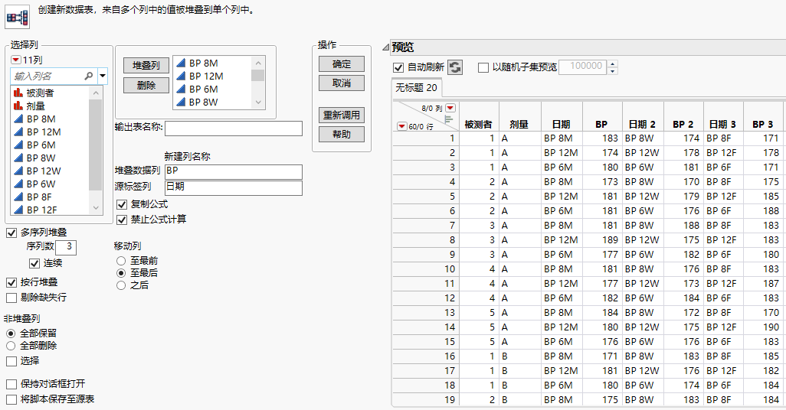Enable 以随机子集预览 checkbox
The height and width of the screenshot is (410, 786).
pyautogui.click(x=483, y=67)
